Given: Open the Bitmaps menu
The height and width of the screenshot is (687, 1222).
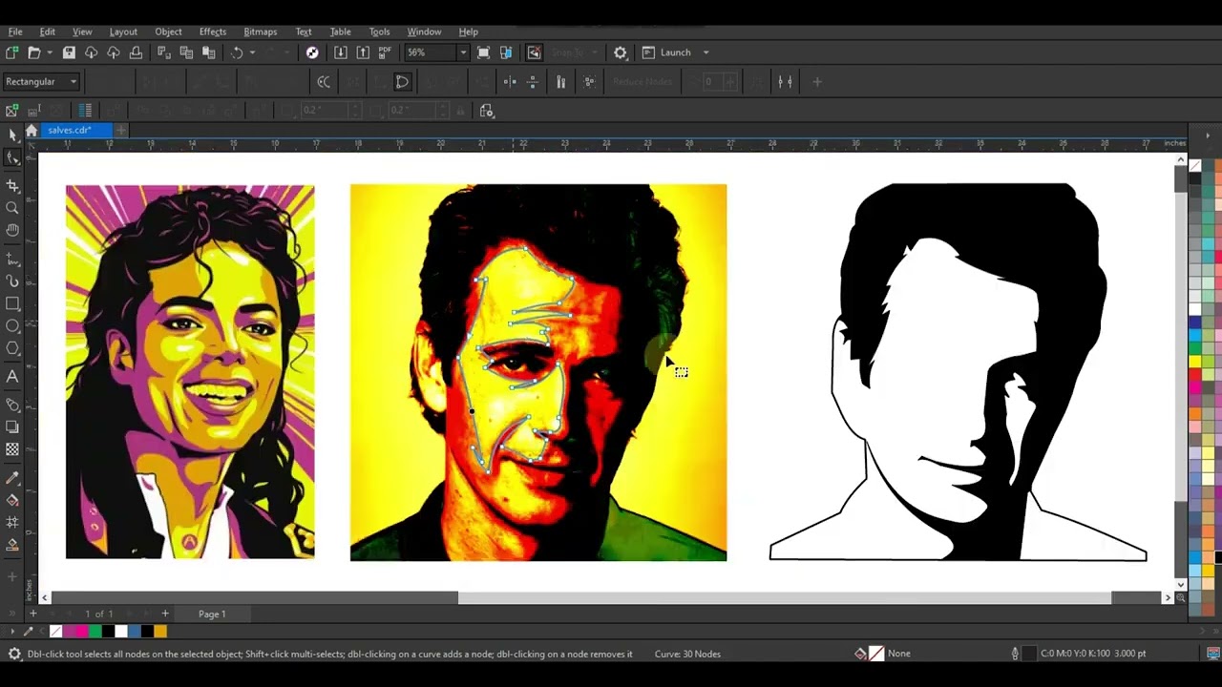Looking at the screenshot, I should tap(260, 31).
